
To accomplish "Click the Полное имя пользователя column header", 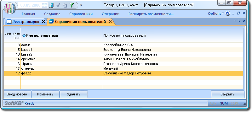I will click(173, 35).
